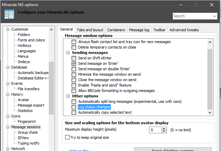This screenshot has width=221, height=151.
Task: Click the options list scroll up arrow
Action: coord(210,42)
